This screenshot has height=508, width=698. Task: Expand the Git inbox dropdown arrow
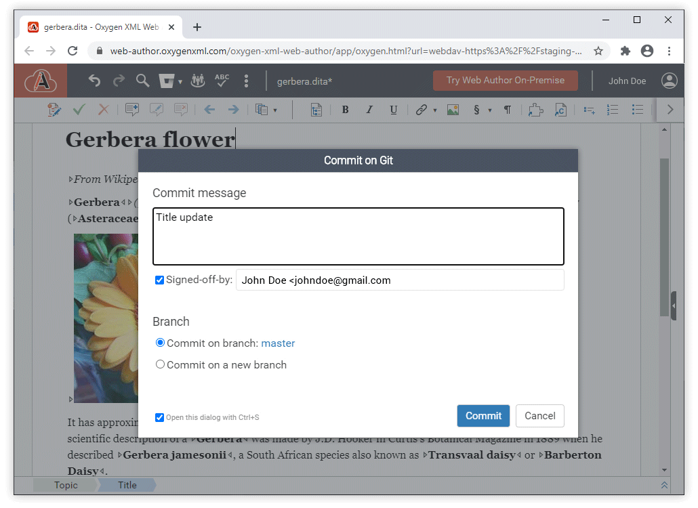(x=180, y=82)
